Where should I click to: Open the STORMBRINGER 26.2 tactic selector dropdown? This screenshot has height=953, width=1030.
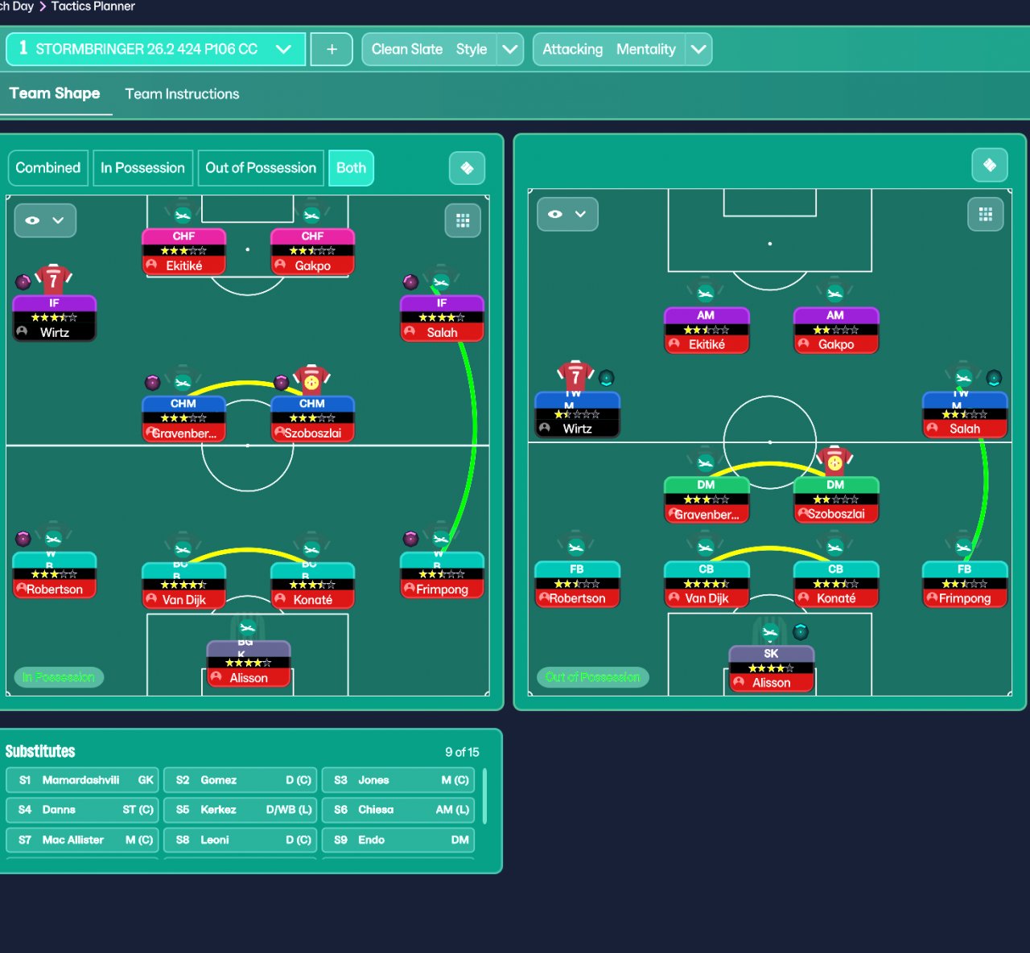[x=155, y=49]
